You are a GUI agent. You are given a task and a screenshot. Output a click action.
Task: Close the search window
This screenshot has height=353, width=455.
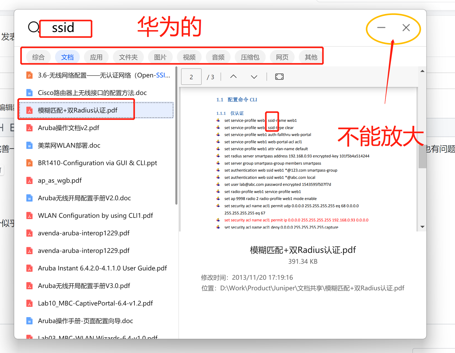coord(406,27)
